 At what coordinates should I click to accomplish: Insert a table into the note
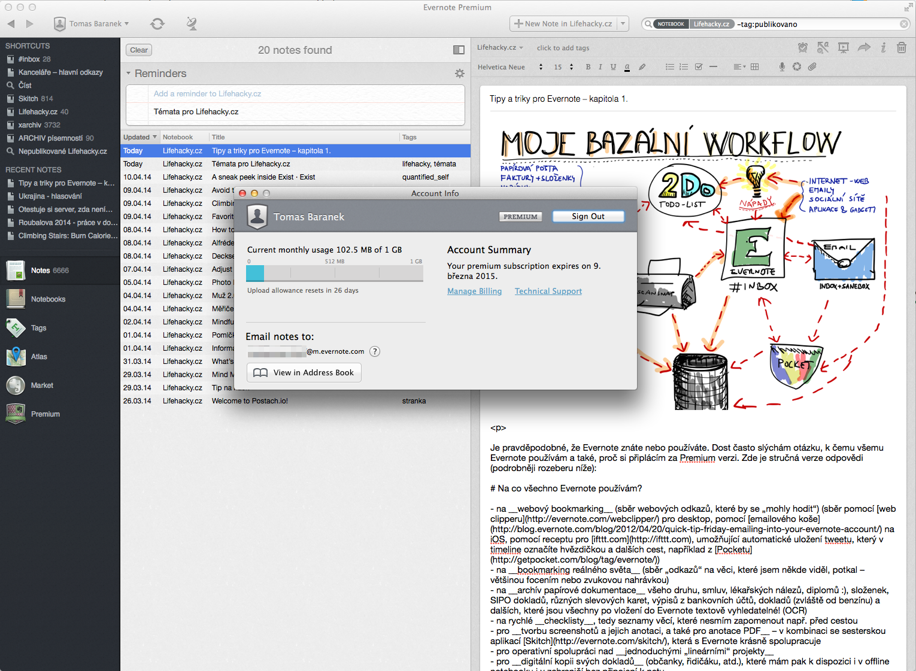tap(754, 66)
